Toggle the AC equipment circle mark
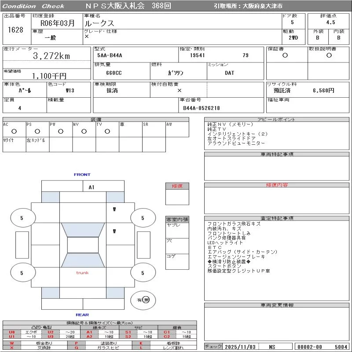The height and width of the screenshot is (352, 352). [x=14, y=131]
